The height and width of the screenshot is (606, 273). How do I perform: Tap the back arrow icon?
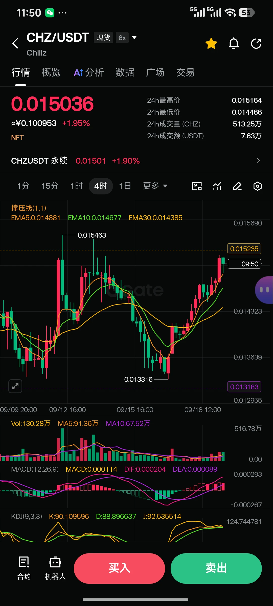click(x=15, y=43)
